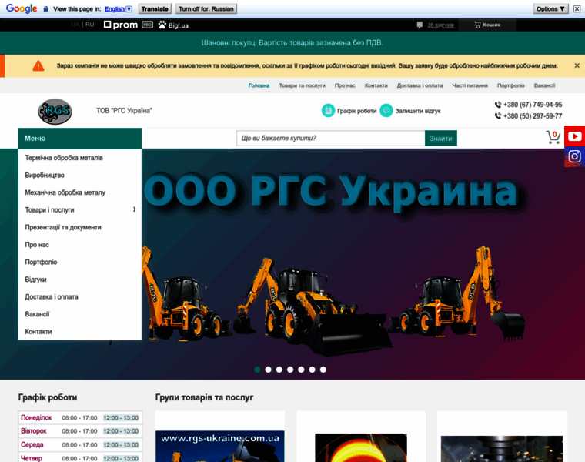585x462 pixels.
Task: Open the English language dropdown
Action: pyautogui.click(x=119, y=9)
